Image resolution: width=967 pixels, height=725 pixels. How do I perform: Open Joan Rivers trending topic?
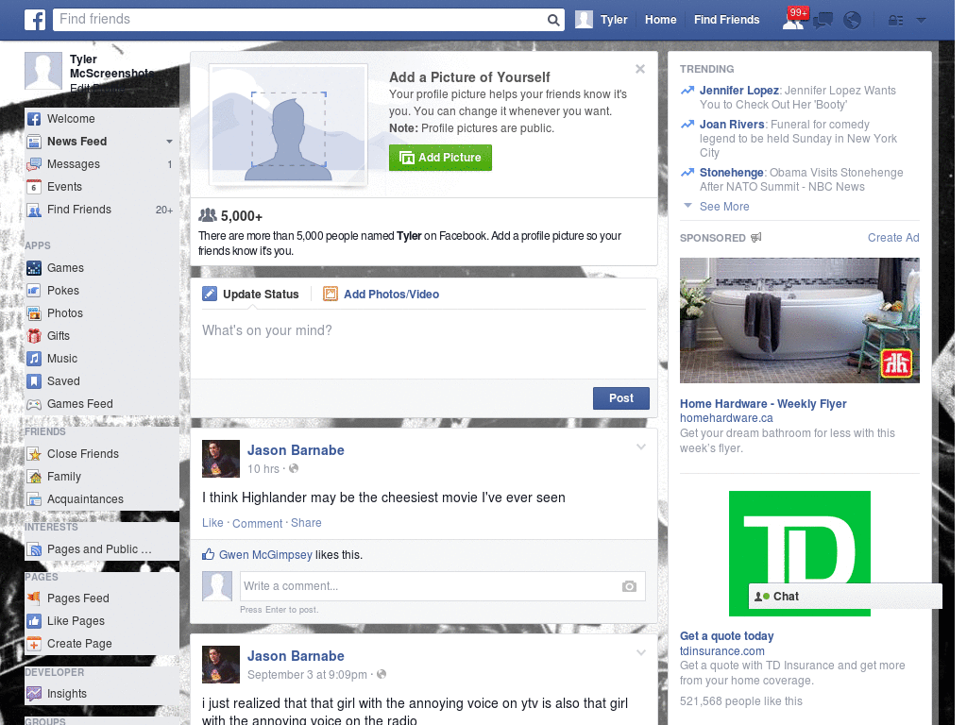pyautogui.click(x=732, y=125)
